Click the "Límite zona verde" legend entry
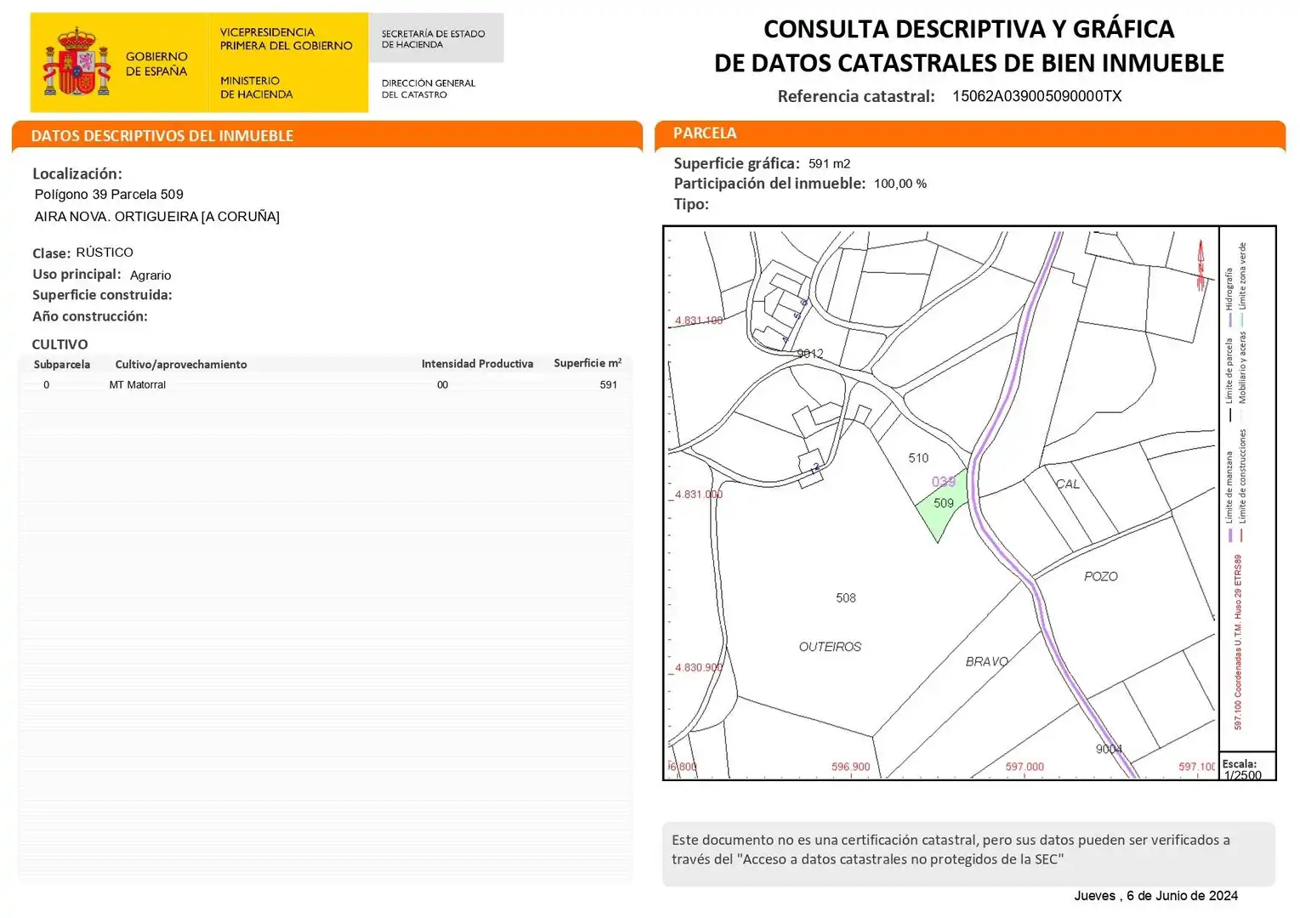The height and width of the screenshot is (918, 1300). [x=1242, y=284]
